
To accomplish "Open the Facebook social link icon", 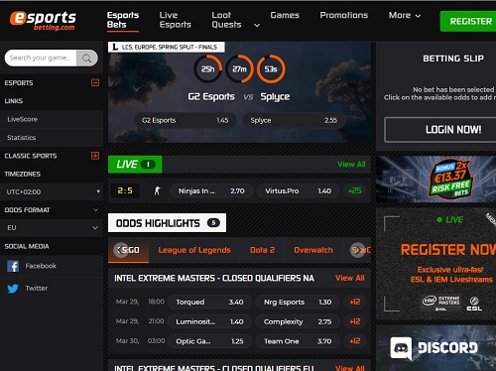I will pyautogui.click(x=13, y=266).
